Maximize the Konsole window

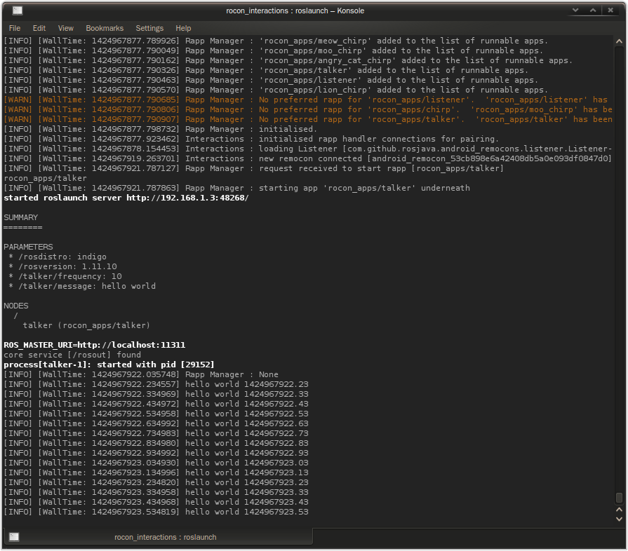pos(594,11)
